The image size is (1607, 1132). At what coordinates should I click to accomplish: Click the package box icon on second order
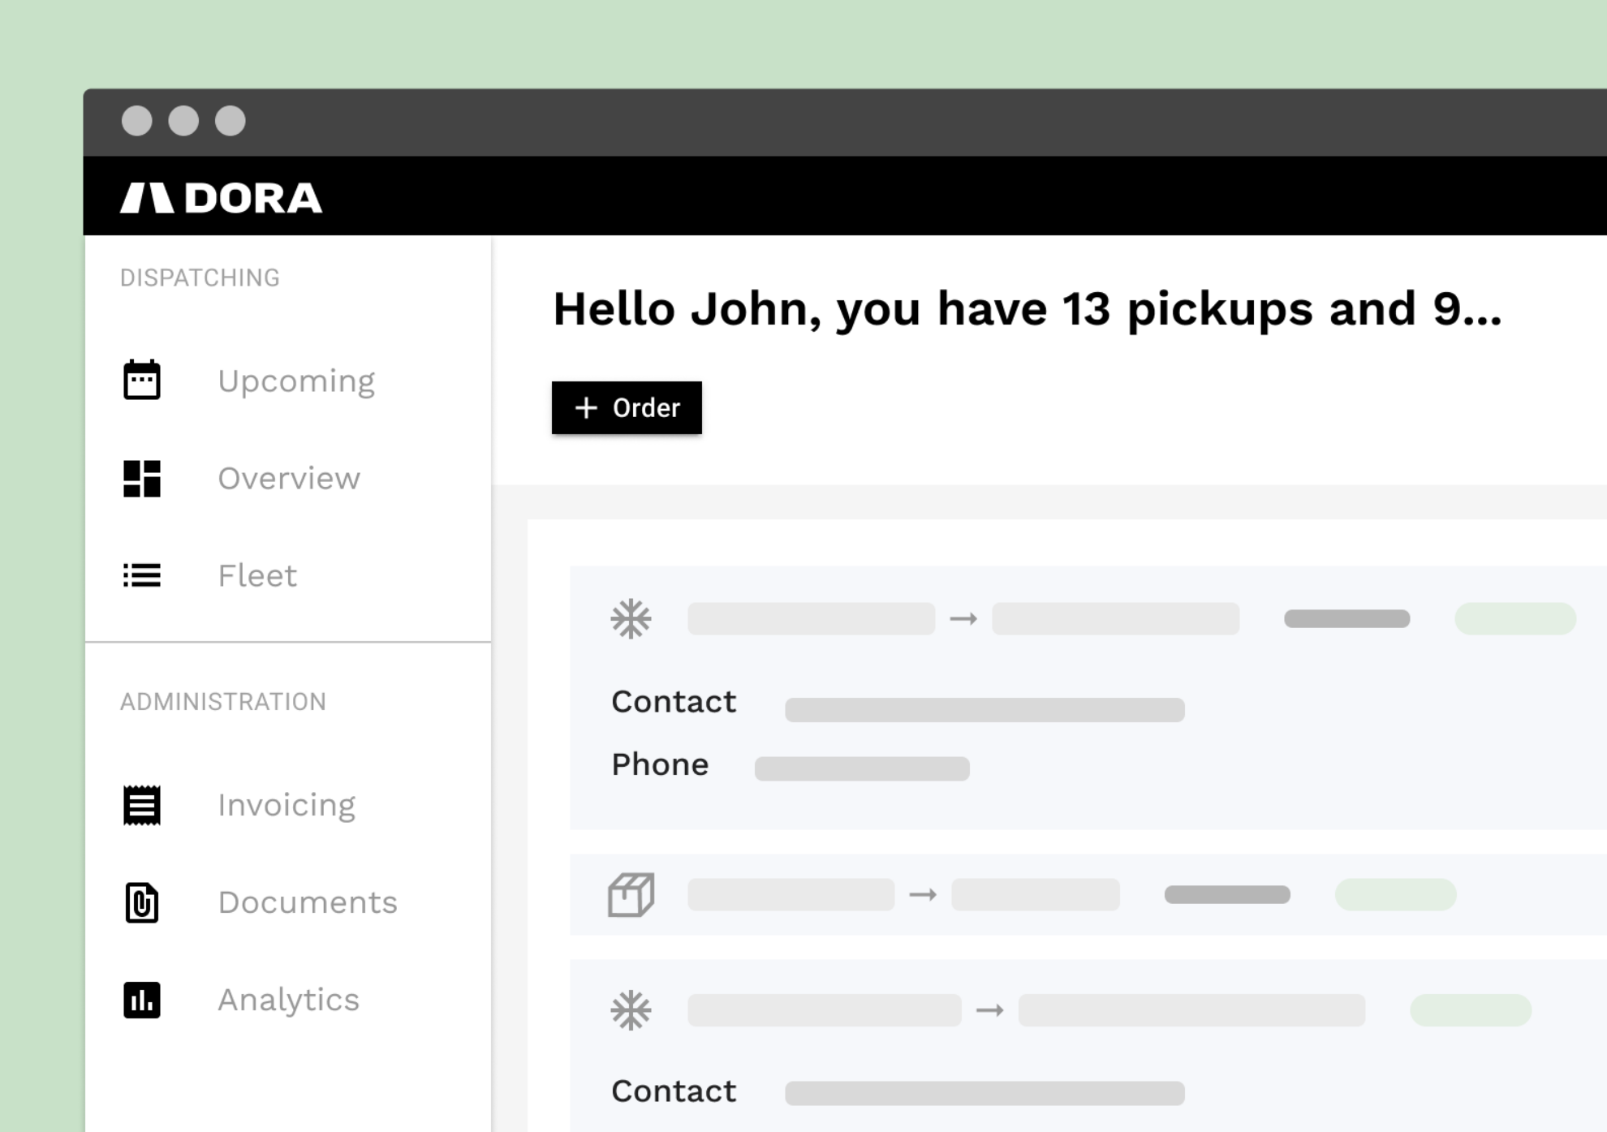click(x=631, y=894)
